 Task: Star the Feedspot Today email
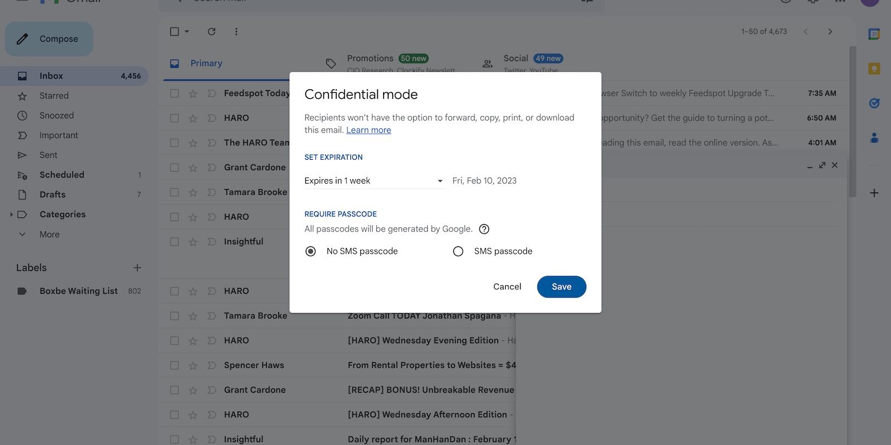coord(193,93)
